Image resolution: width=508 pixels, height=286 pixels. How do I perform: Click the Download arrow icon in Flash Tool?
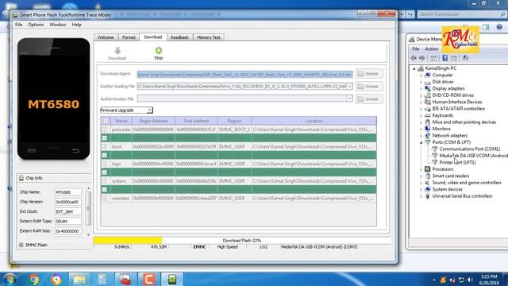coord(117,51)
